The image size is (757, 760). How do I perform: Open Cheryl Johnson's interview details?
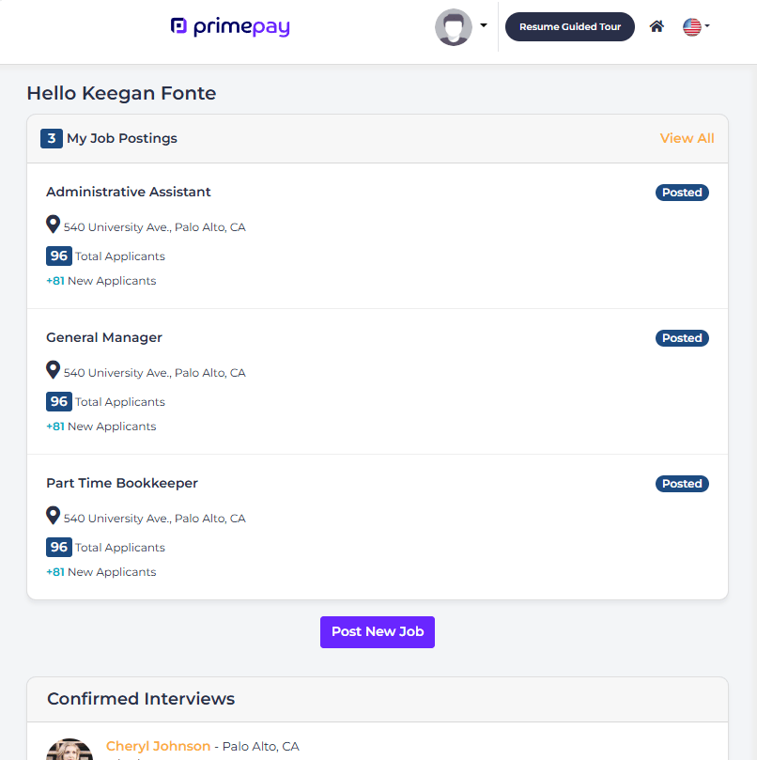pyautogui.click(x=158, y=746)
